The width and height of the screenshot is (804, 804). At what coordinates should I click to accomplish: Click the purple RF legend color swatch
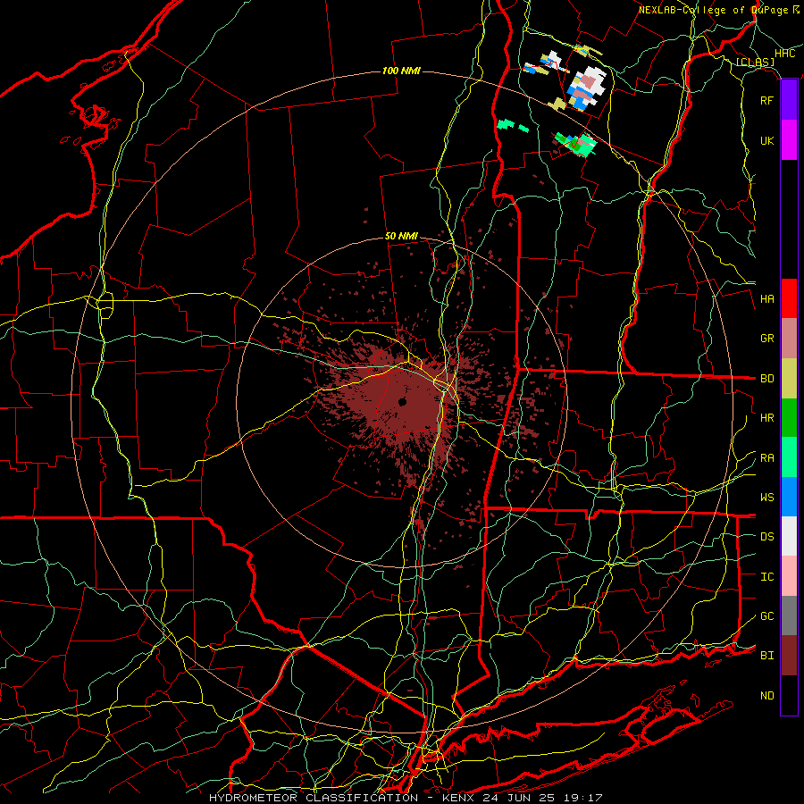[789, 100]
